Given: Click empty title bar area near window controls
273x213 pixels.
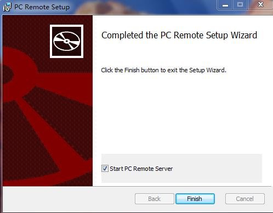Looking at the screenshot, I should point(143,7).
